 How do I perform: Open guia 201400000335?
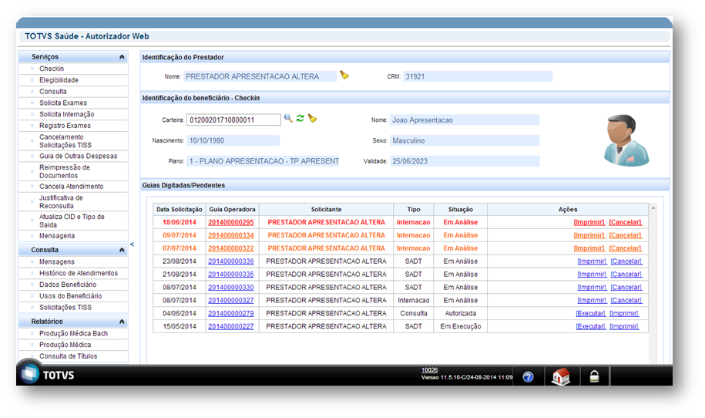(x=230, y=275)
